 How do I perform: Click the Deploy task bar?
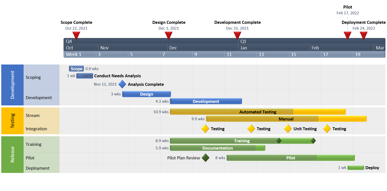tap(356, 168)
